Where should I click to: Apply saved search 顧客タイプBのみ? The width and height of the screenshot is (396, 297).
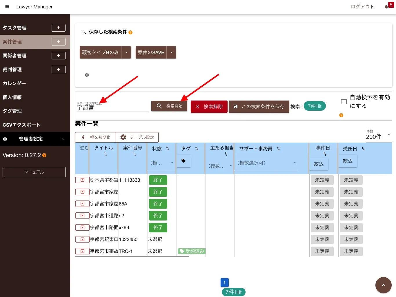[x=100, y=52]
